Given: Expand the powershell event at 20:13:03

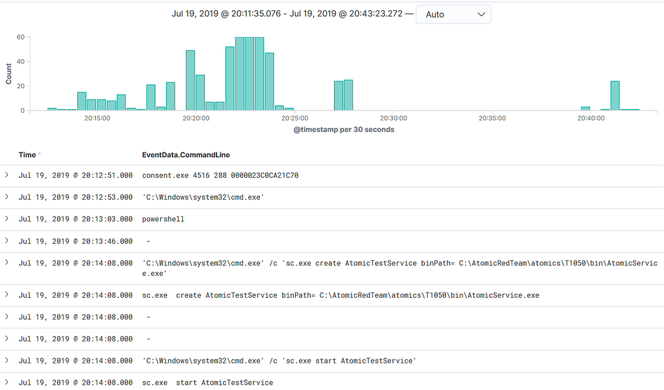Looking at the screenshot, I should pyautogui.click(x=6, y=219).
